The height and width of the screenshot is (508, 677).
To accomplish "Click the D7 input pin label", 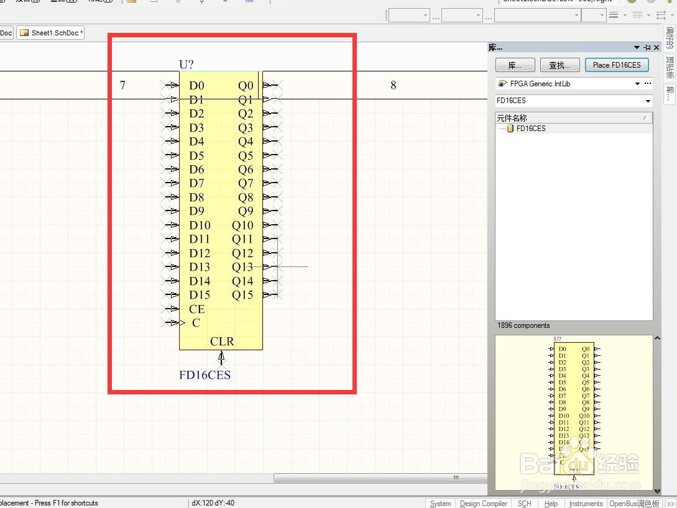I will [196, 183].
